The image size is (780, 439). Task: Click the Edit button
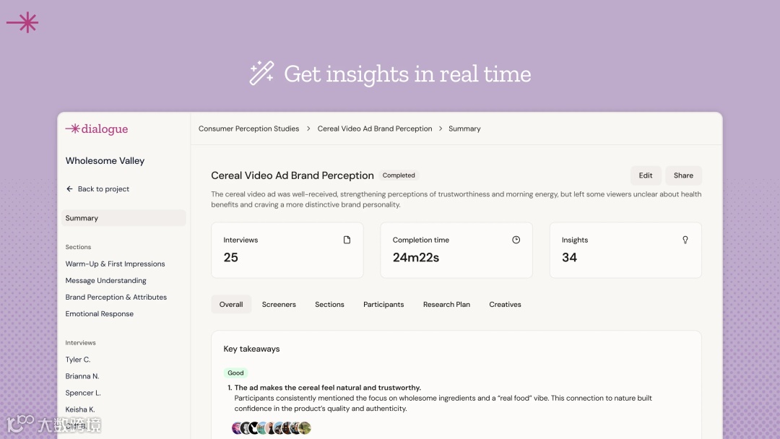[x=645, y=175]
